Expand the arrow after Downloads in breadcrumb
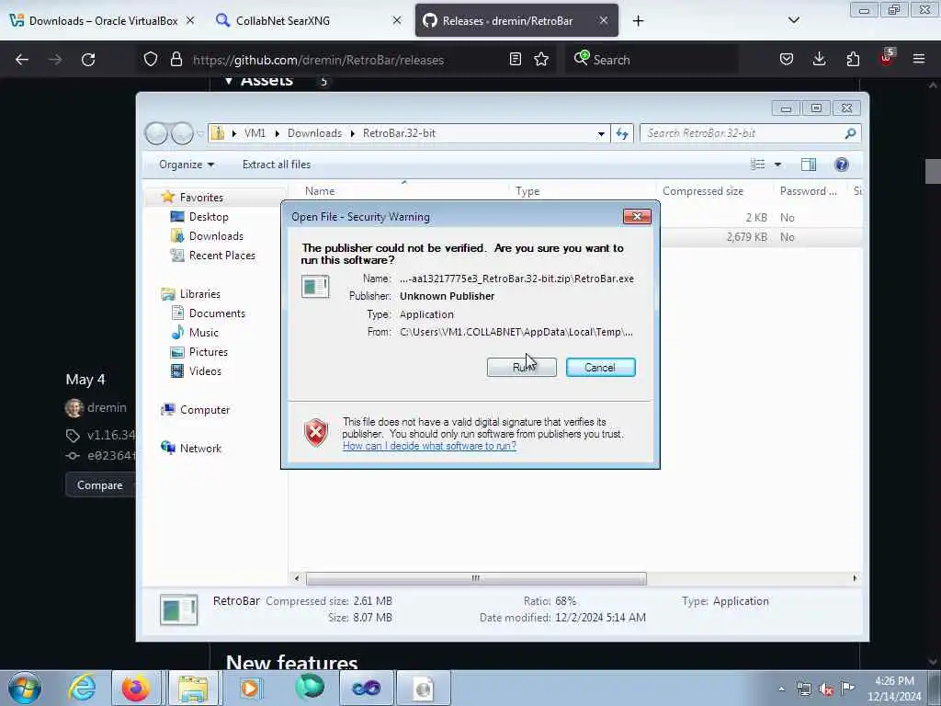Viewport: 941px width, 706px height. click(352, 133)
